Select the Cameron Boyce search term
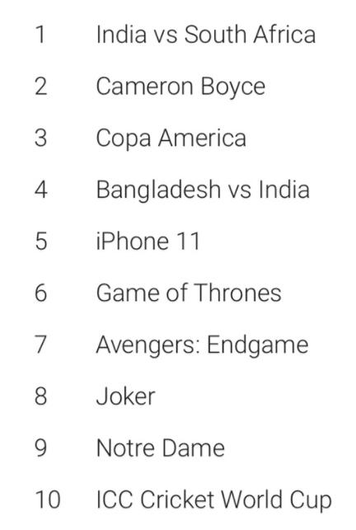 click(x=180, y=87)
